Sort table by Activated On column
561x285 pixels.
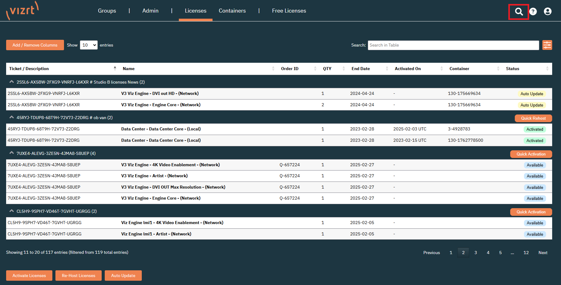[x=419, y=69]
